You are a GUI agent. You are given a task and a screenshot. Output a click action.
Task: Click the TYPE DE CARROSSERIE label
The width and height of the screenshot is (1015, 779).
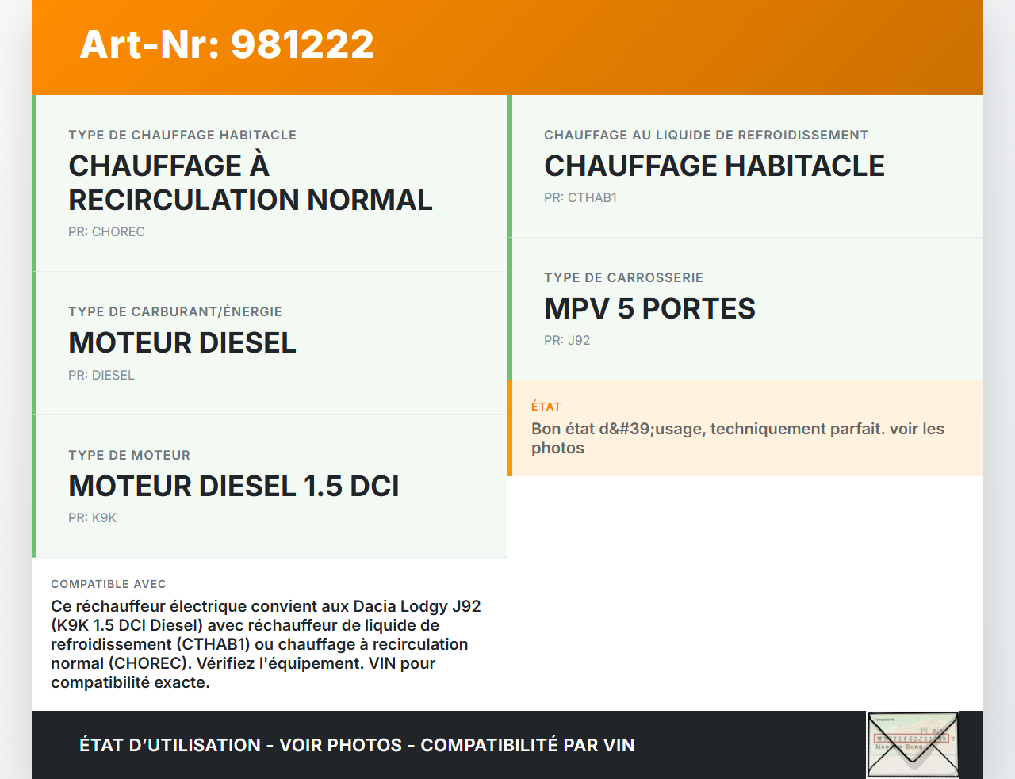click(623, 277)
